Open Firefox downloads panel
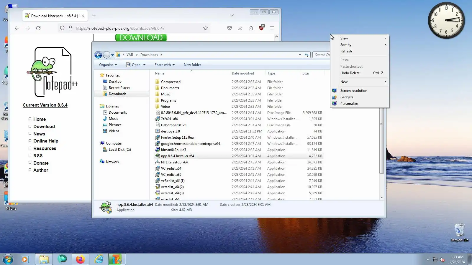The image size is (472, 265). click(x=240, y=28)
